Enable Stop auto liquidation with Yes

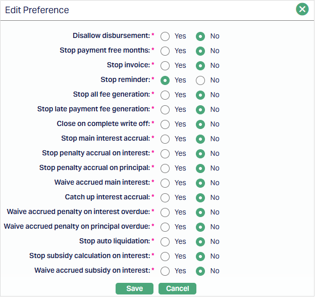[165, 241]
